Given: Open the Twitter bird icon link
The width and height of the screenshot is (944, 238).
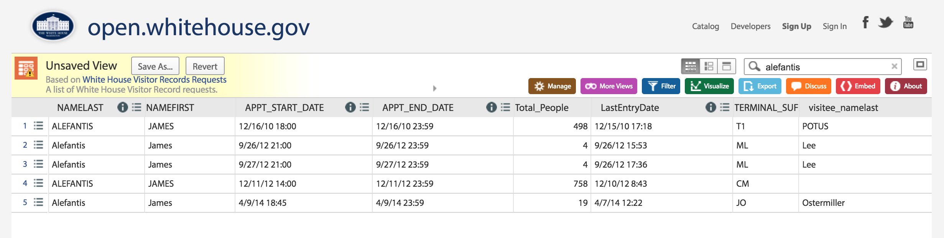Looking at the screenshot, I should (886, 23).
